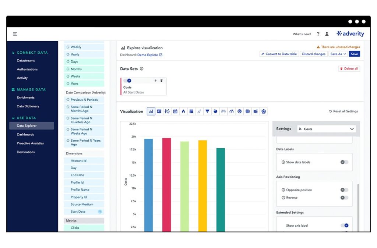This screenshot has height=248, width=377.
Task: Open the Save As dropdown
Action: 338,54
